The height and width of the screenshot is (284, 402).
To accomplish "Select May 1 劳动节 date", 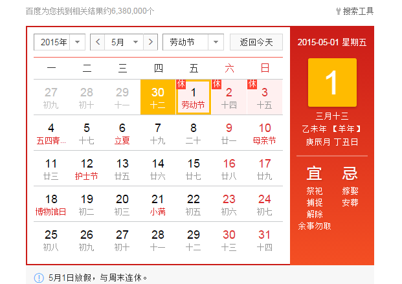I will point(194,97).
